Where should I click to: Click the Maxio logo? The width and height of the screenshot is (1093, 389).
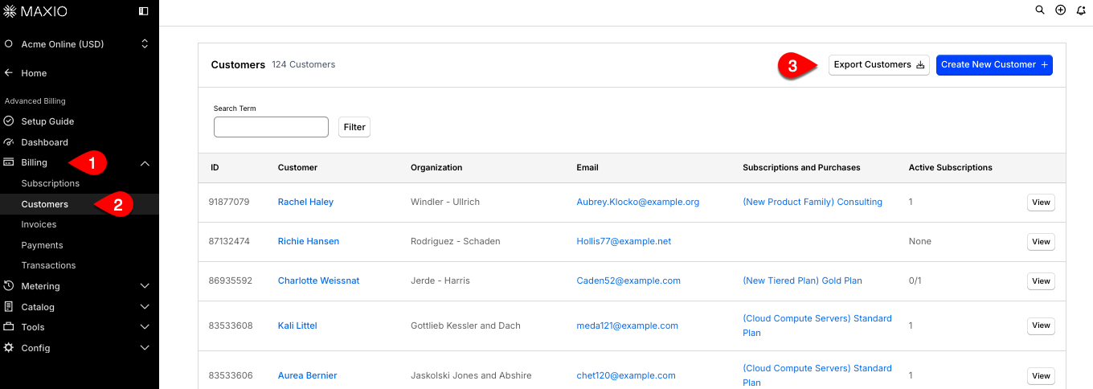tap(36, 11)
